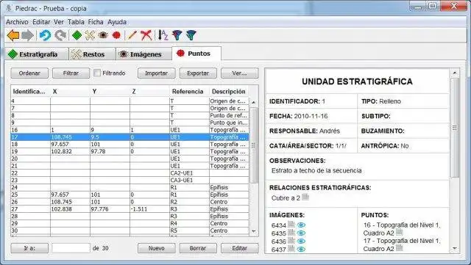Select row 27 with X 102.838
Screen dimensions: 471x265
[130, 209]
